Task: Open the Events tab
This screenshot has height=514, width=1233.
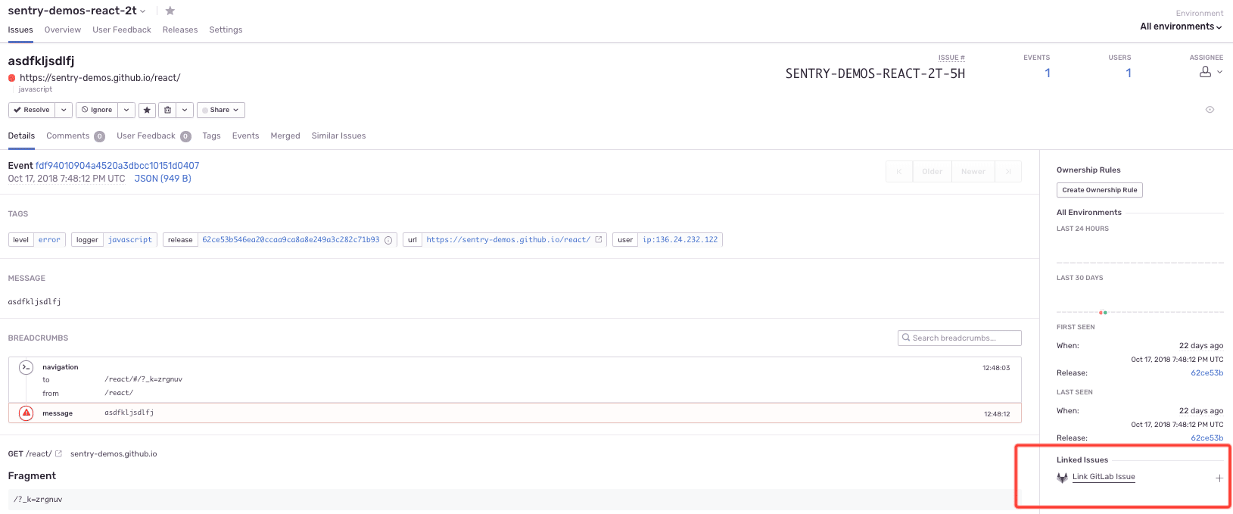Action: click(x=245, y=136)
